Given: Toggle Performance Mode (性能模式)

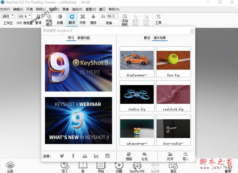Looking at the screenshot, I should (x=49, y=19).
